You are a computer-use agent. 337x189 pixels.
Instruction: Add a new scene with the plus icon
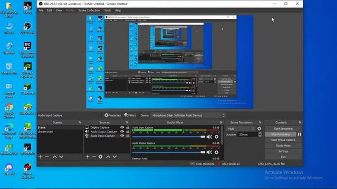(41, 157)
